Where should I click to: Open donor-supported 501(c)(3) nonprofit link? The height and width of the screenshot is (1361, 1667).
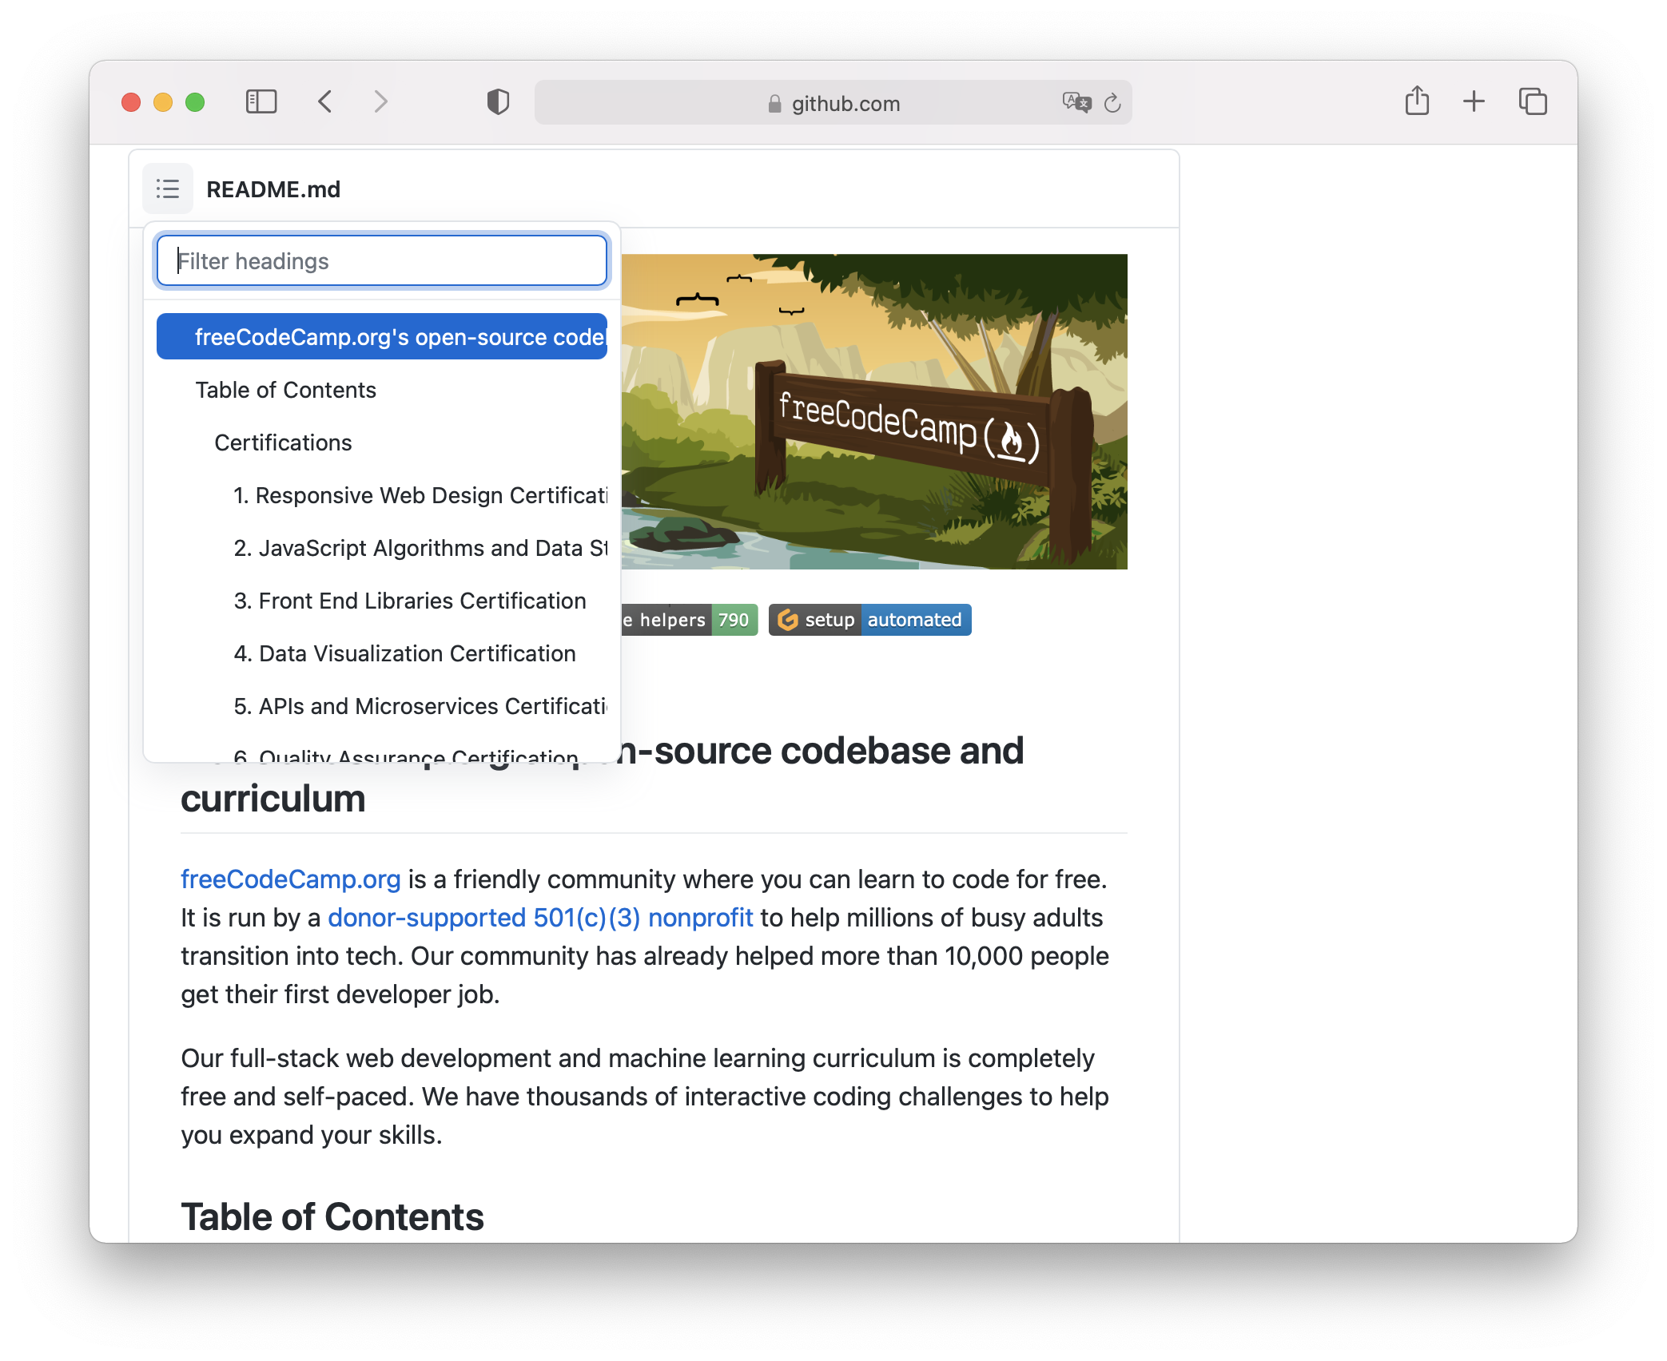(x=540, y=917)
